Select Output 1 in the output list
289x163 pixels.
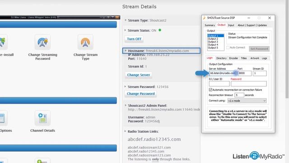click(x=216, y=36)
